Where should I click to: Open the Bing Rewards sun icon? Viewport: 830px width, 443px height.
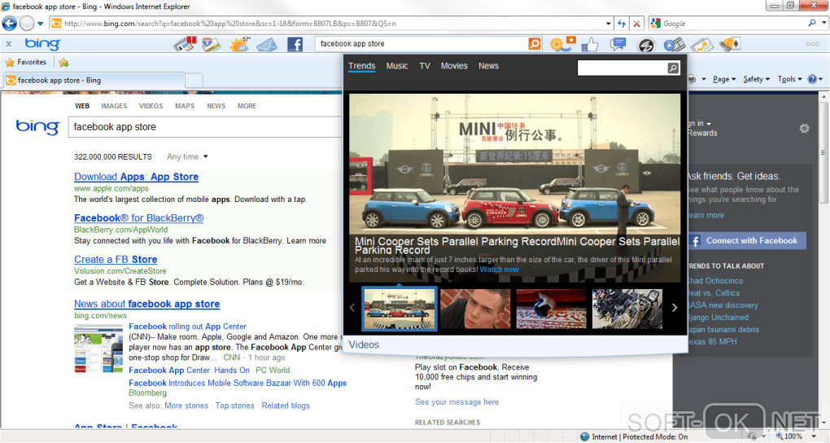561,44
